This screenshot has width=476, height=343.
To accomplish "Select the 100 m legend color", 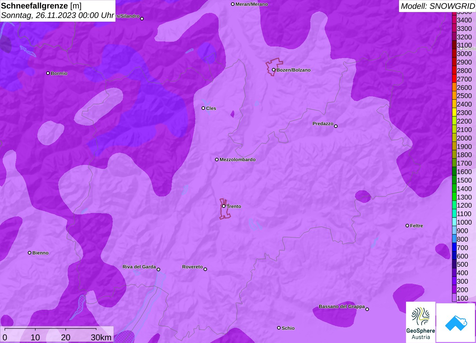I will pos(454,298).
